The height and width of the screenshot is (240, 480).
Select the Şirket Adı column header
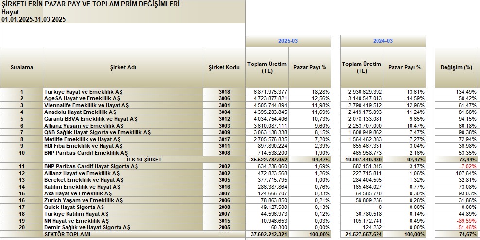tap(123, 67)
